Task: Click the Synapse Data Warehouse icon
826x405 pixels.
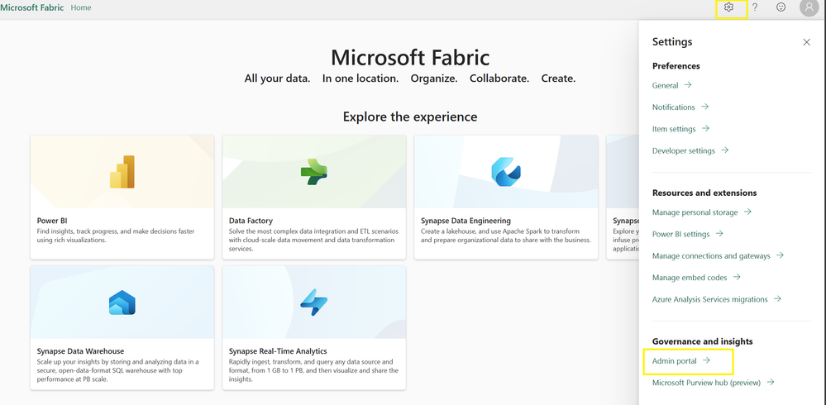Action: [122, 303]
